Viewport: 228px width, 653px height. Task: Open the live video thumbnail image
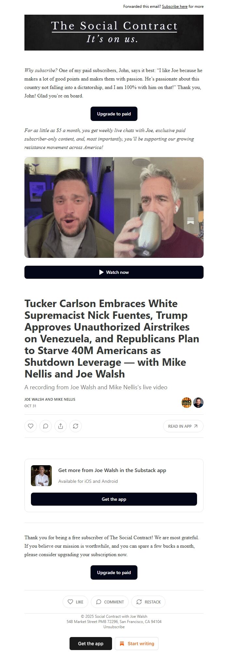pyautogui.click(x=114, y=207)
